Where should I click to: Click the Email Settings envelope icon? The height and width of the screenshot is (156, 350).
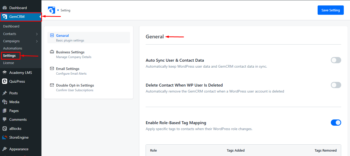click(x=52, y=69)
